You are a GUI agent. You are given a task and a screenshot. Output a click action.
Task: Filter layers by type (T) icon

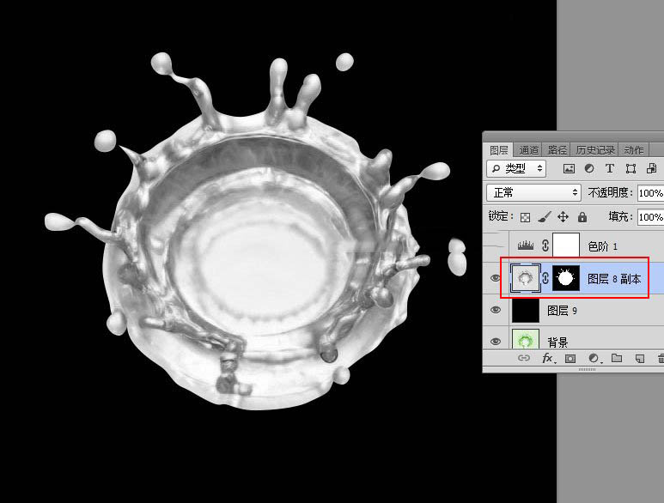click(610, 168)
